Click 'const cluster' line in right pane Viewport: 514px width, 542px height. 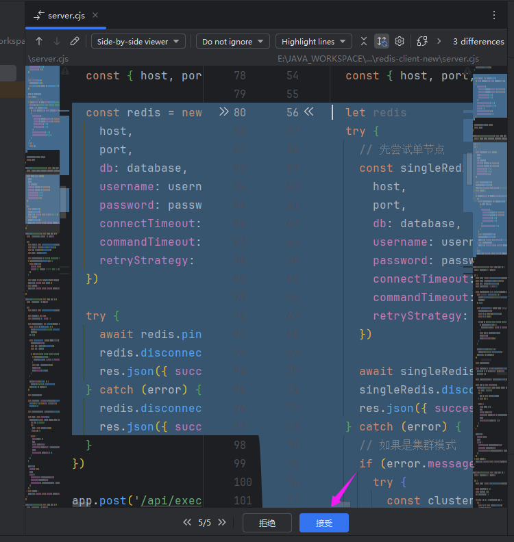click(430, 500)
